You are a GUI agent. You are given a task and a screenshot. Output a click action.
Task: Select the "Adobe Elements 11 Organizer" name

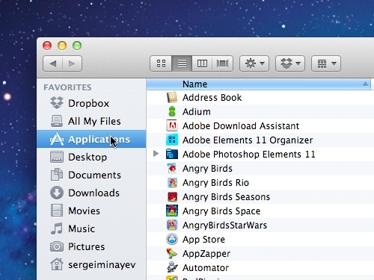[248, 140]
